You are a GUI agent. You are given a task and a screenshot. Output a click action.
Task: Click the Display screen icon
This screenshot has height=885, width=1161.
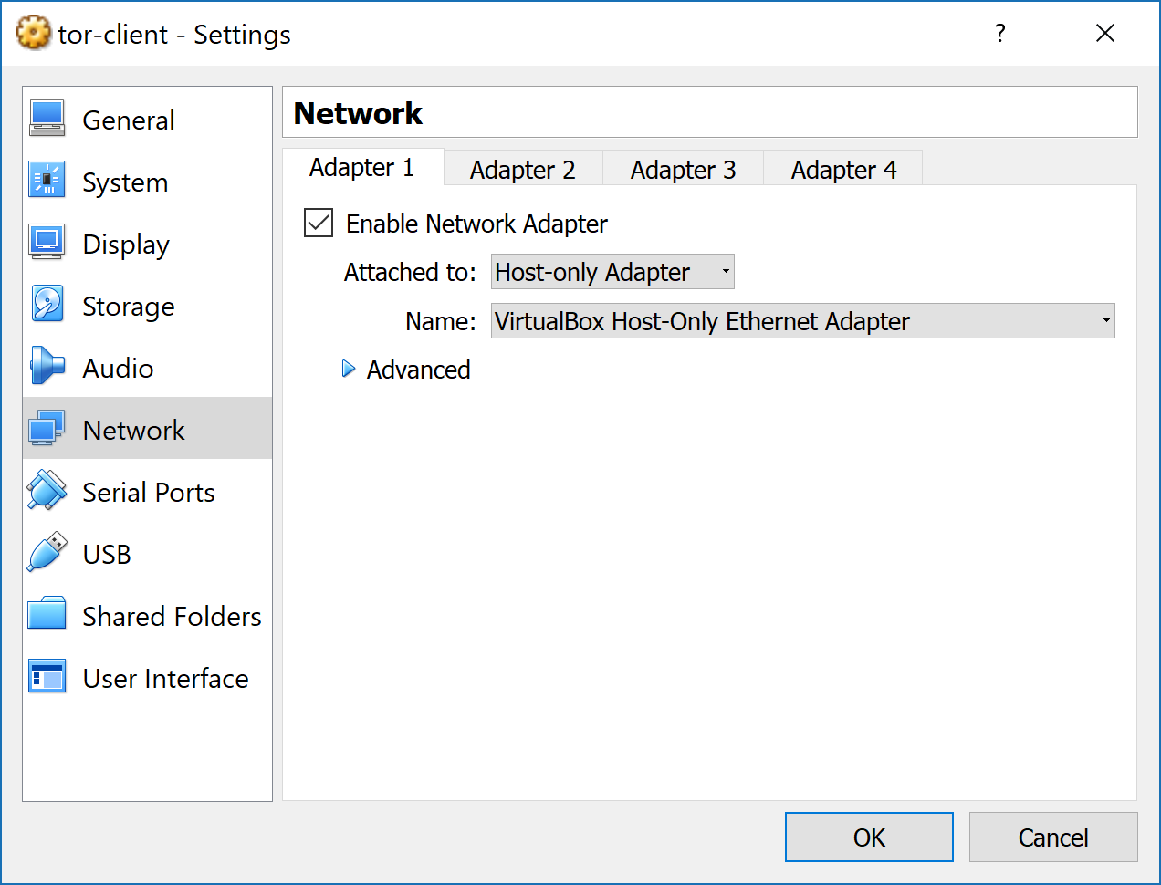[x=47, y=243]
